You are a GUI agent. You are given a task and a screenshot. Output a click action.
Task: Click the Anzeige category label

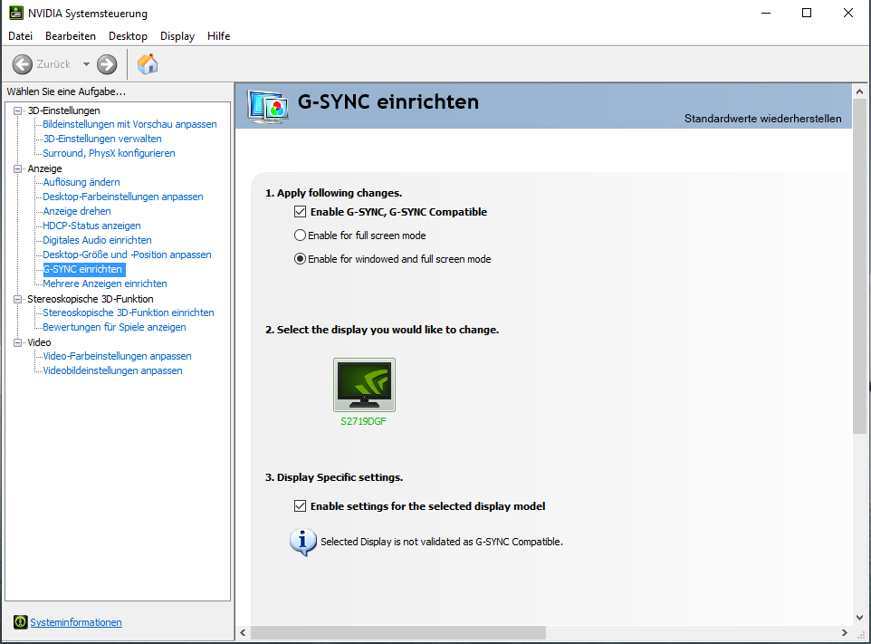pyautogui.click(x=45, y=168)
